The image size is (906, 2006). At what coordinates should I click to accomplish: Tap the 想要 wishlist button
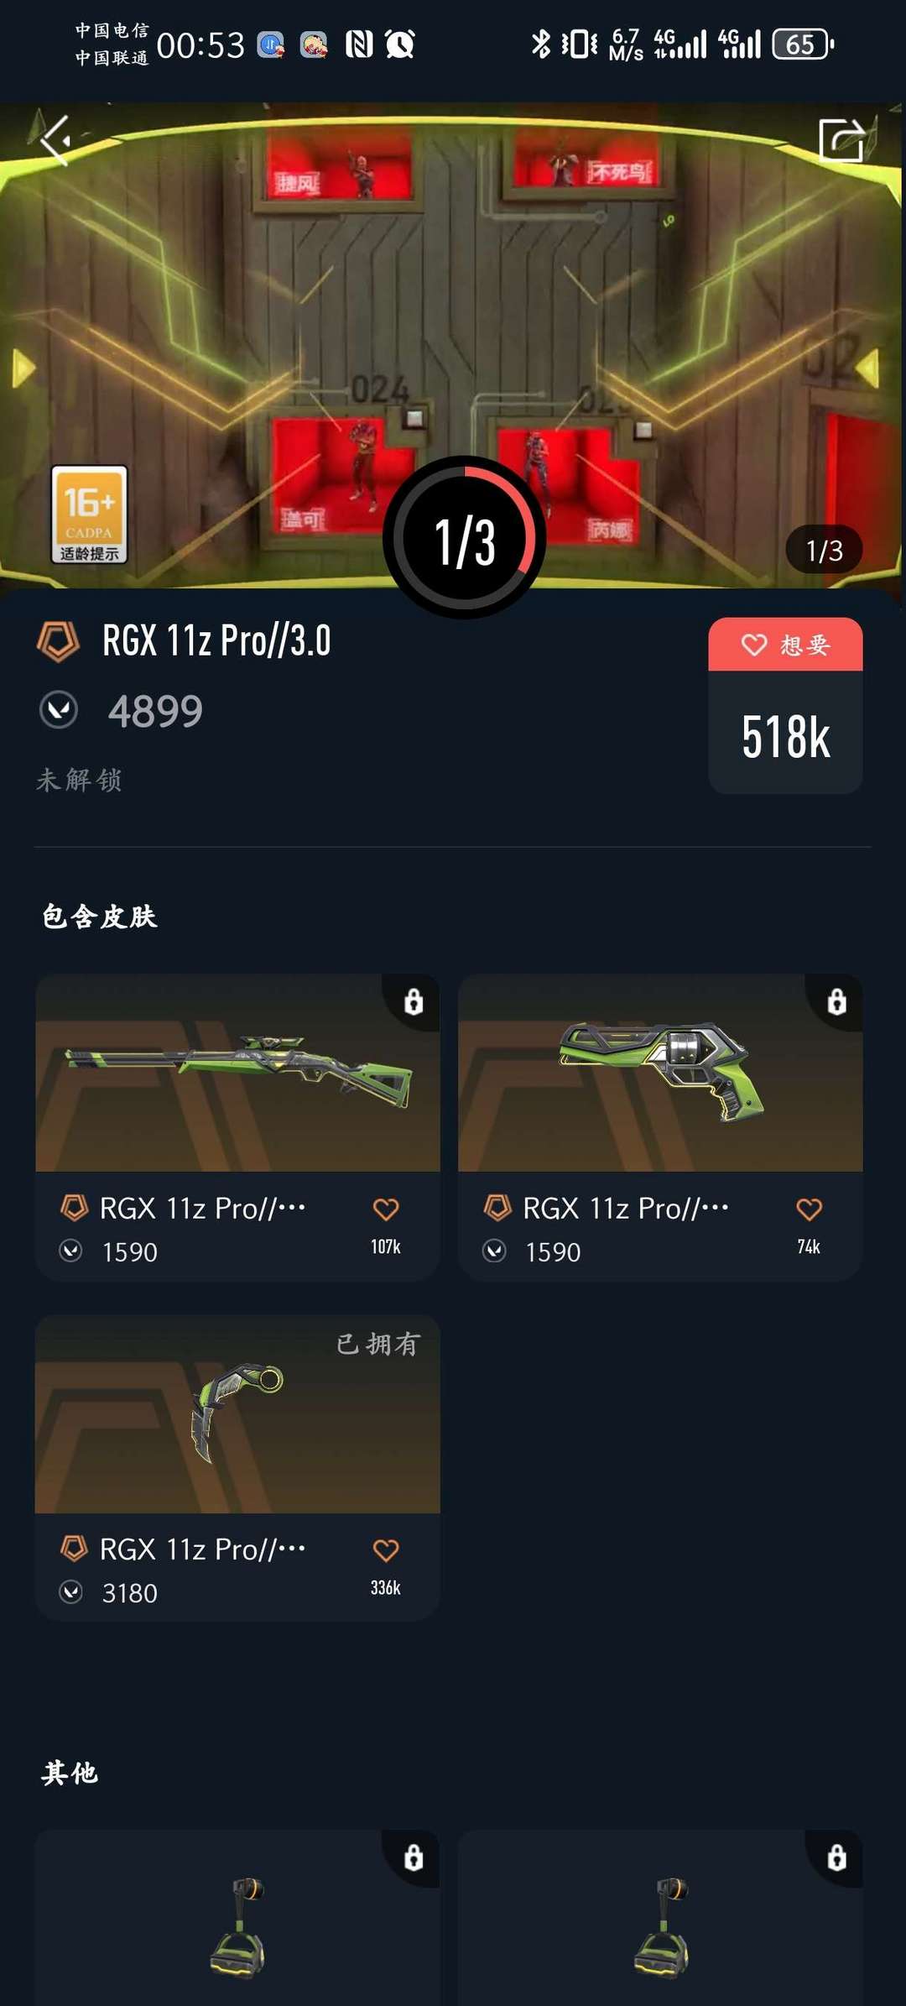point(785,645)
